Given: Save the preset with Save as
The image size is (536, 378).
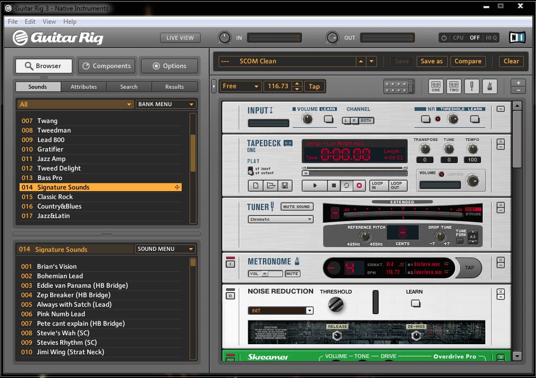Looking at the screenshot, I should click(x=431, y=61).
